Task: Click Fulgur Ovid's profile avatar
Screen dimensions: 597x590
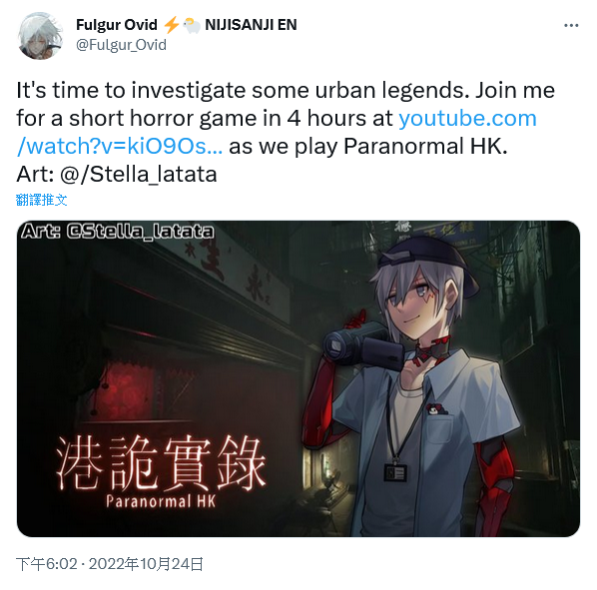Action: click(x=40, y=36)
